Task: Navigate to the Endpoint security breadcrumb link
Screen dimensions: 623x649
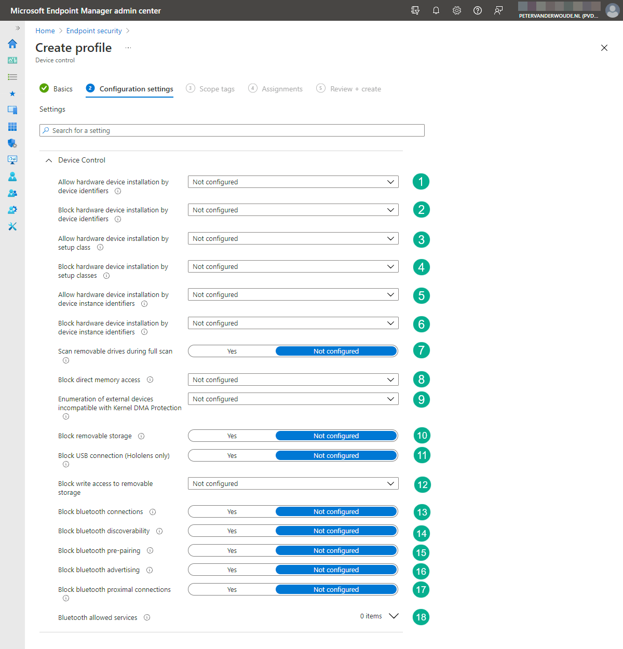Action: click(94, 31)
